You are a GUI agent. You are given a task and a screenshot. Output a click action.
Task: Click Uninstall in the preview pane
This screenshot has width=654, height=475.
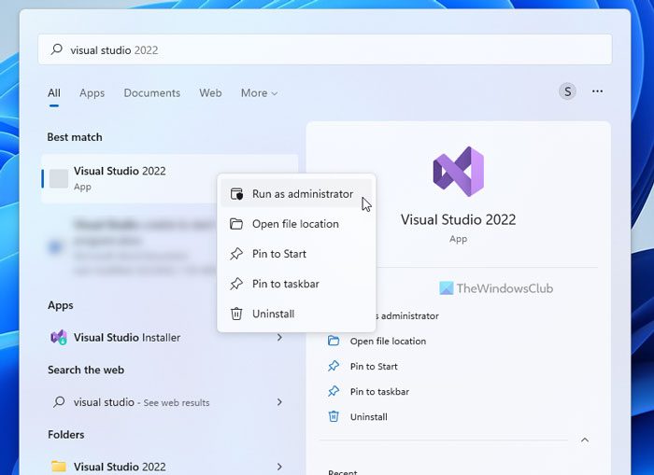(x=369, y=416)
